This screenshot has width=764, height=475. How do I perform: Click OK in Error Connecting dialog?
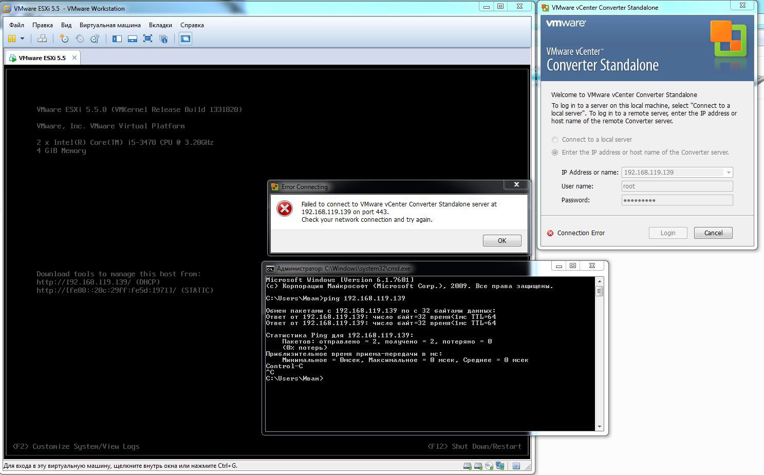[502, 240]
